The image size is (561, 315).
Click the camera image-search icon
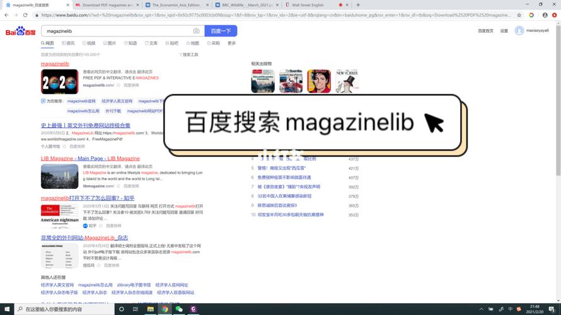click(x=196, y=31)
